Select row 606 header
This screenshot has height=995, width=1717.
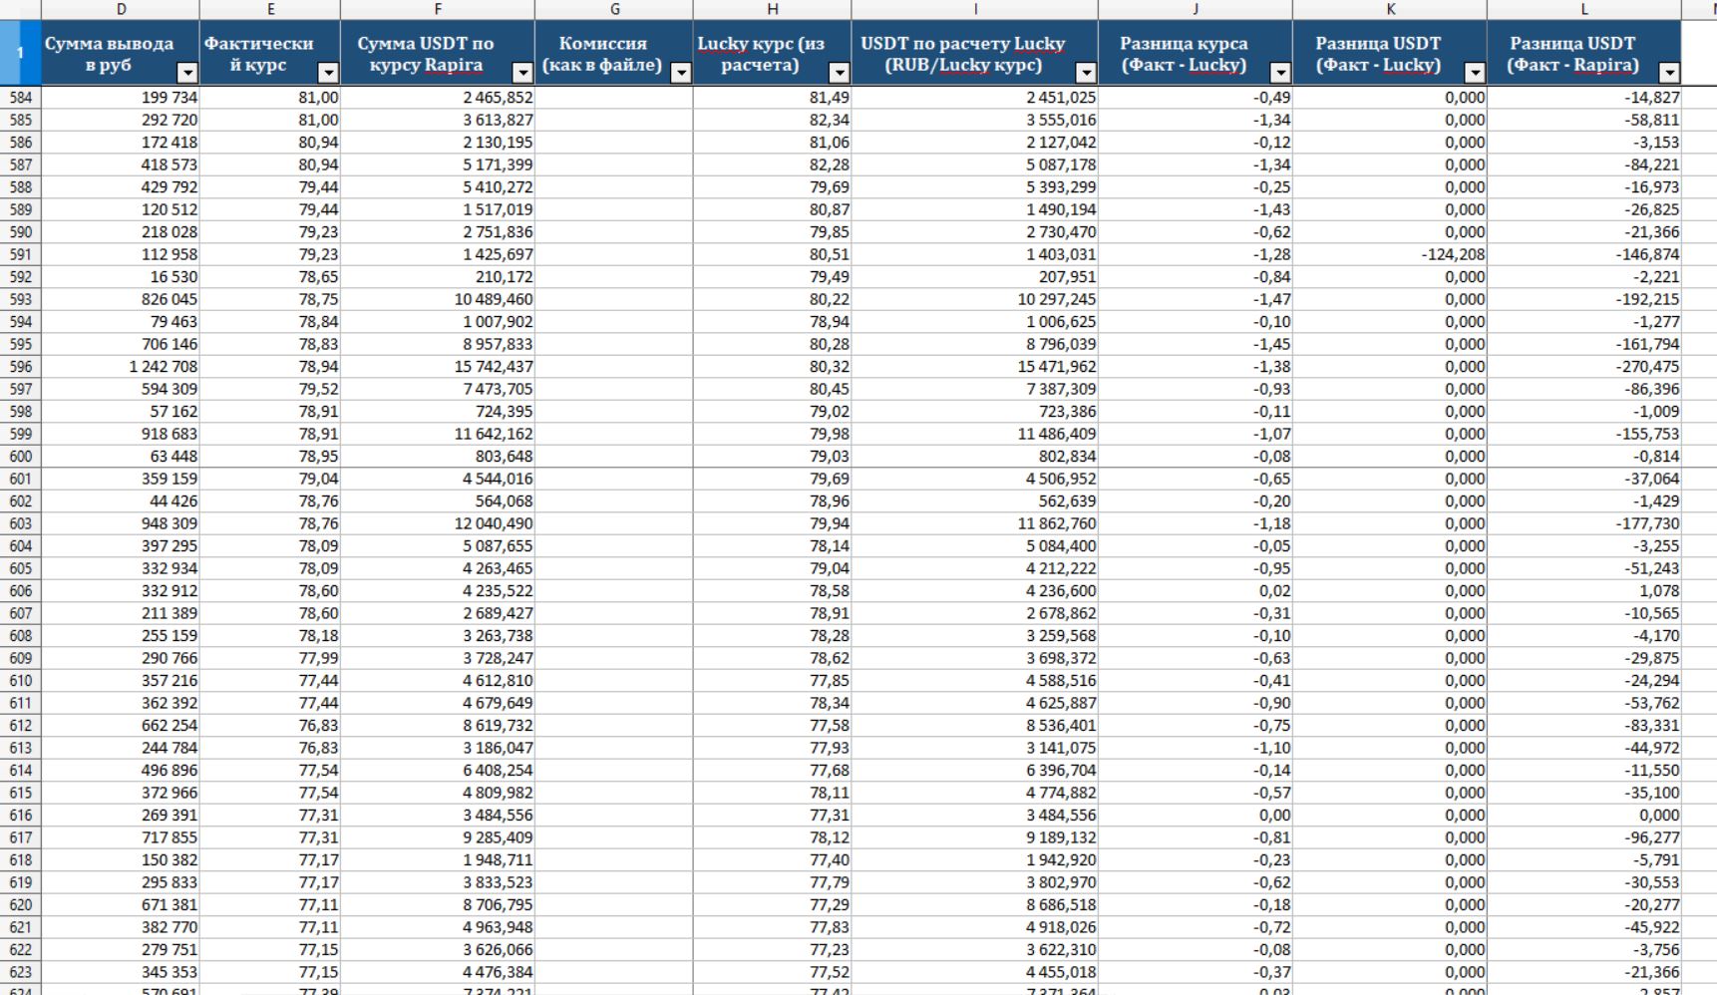(x=20, y=591)
